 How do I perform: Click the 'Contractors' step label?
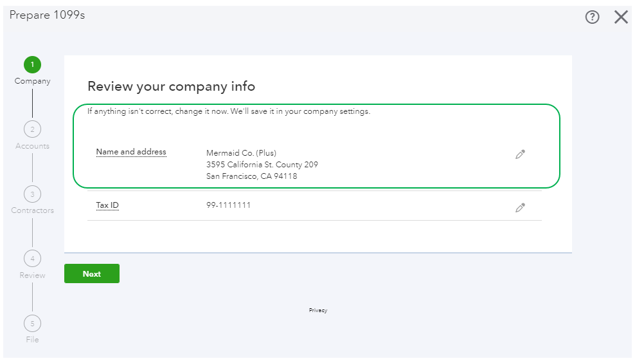(32, 210)
